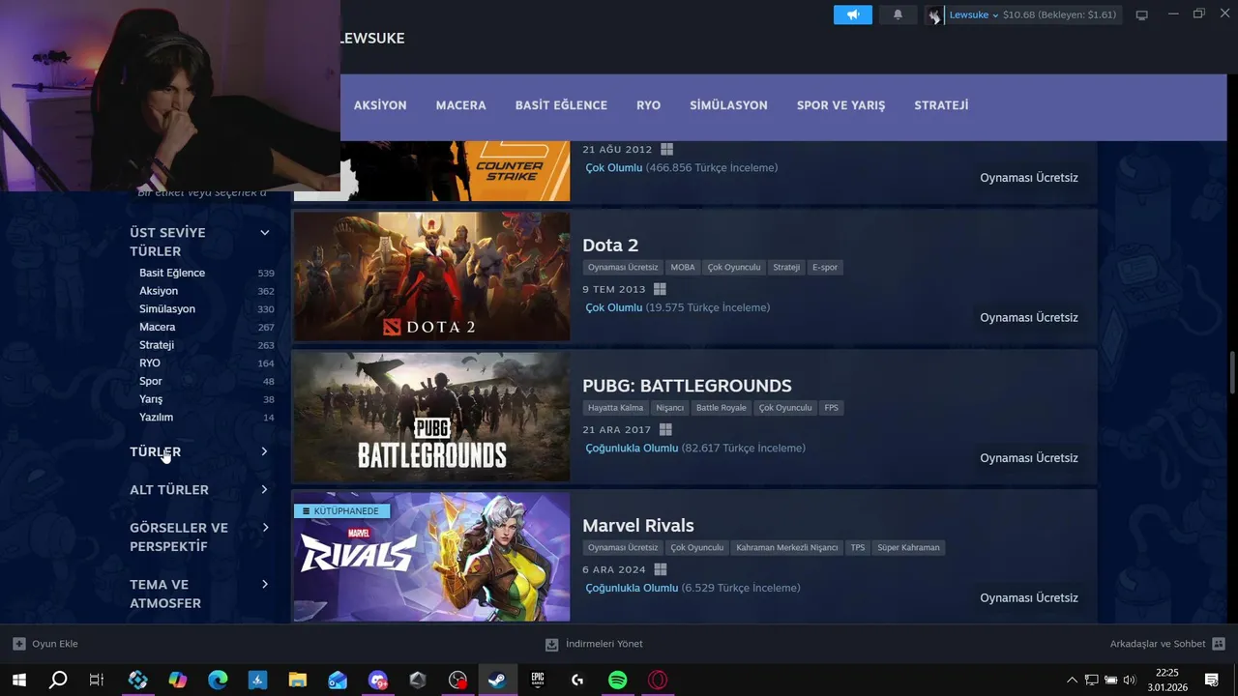Open the SİMÜLASYON category tab
The width and height of the screenshot is (1238, 696).
pyautogui.click(x=728, y=105)
